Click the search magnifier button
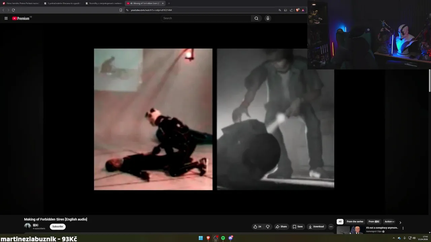The height and width of the screenshot is (242, 431). (256, 18)
